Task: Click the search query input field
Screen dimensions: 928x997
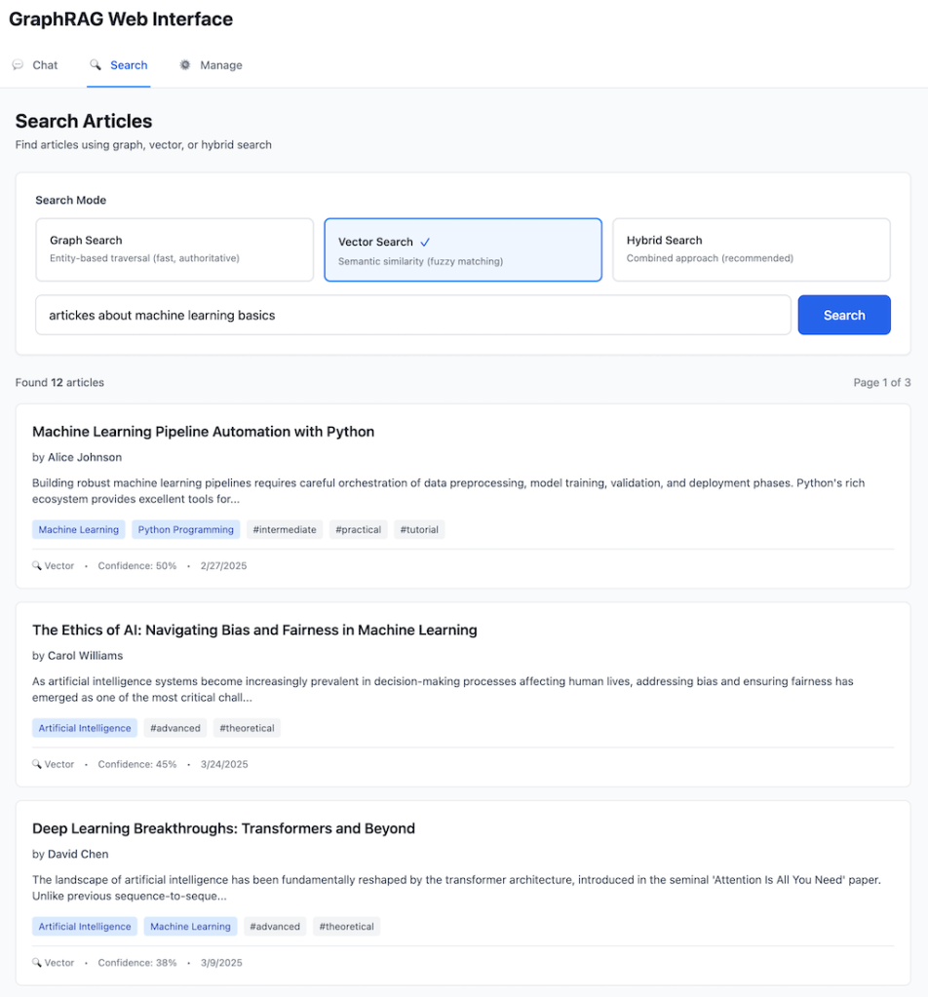Action: 412,315
